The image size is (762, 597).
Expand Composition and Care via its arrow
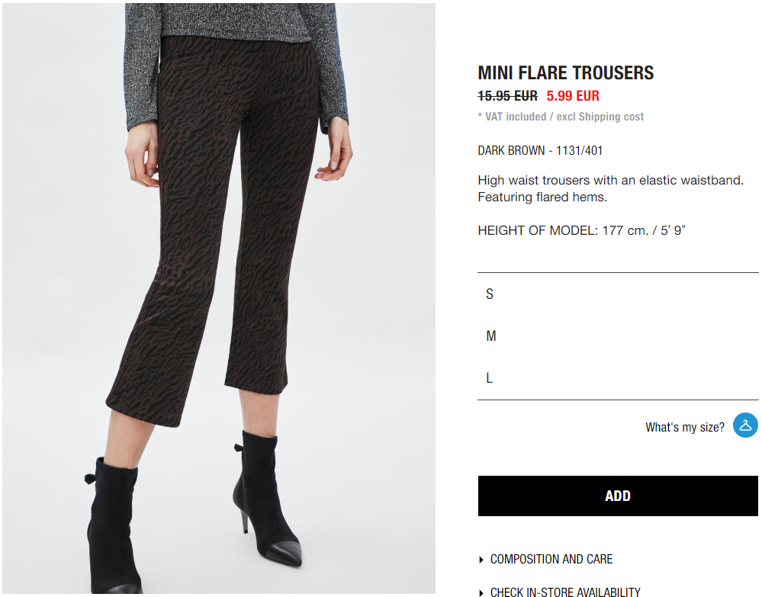tap(481, 560)
